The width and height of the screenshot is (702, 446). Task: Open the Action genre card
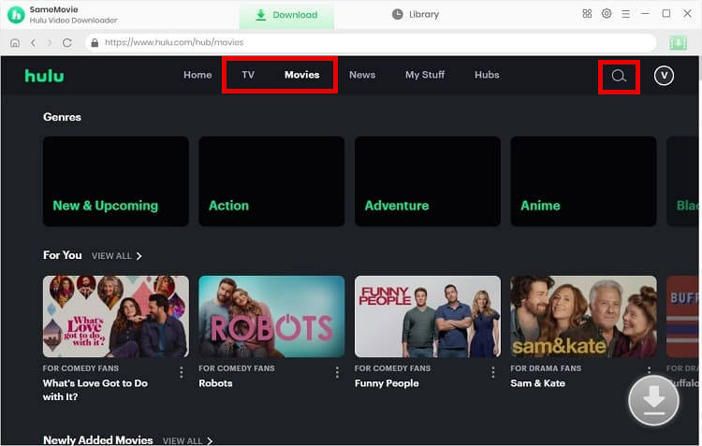coord(271,181)
